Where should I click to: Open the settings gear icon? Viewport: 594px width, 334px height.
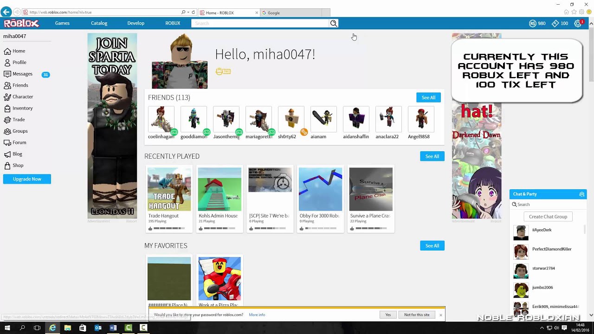click(x=578, y=23)
